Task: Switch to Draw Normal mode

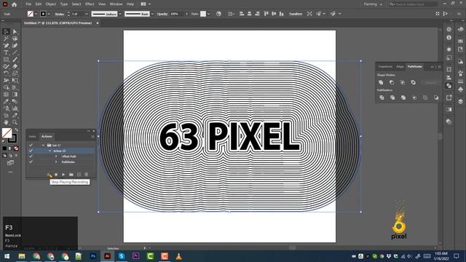Action: [4, 155]
